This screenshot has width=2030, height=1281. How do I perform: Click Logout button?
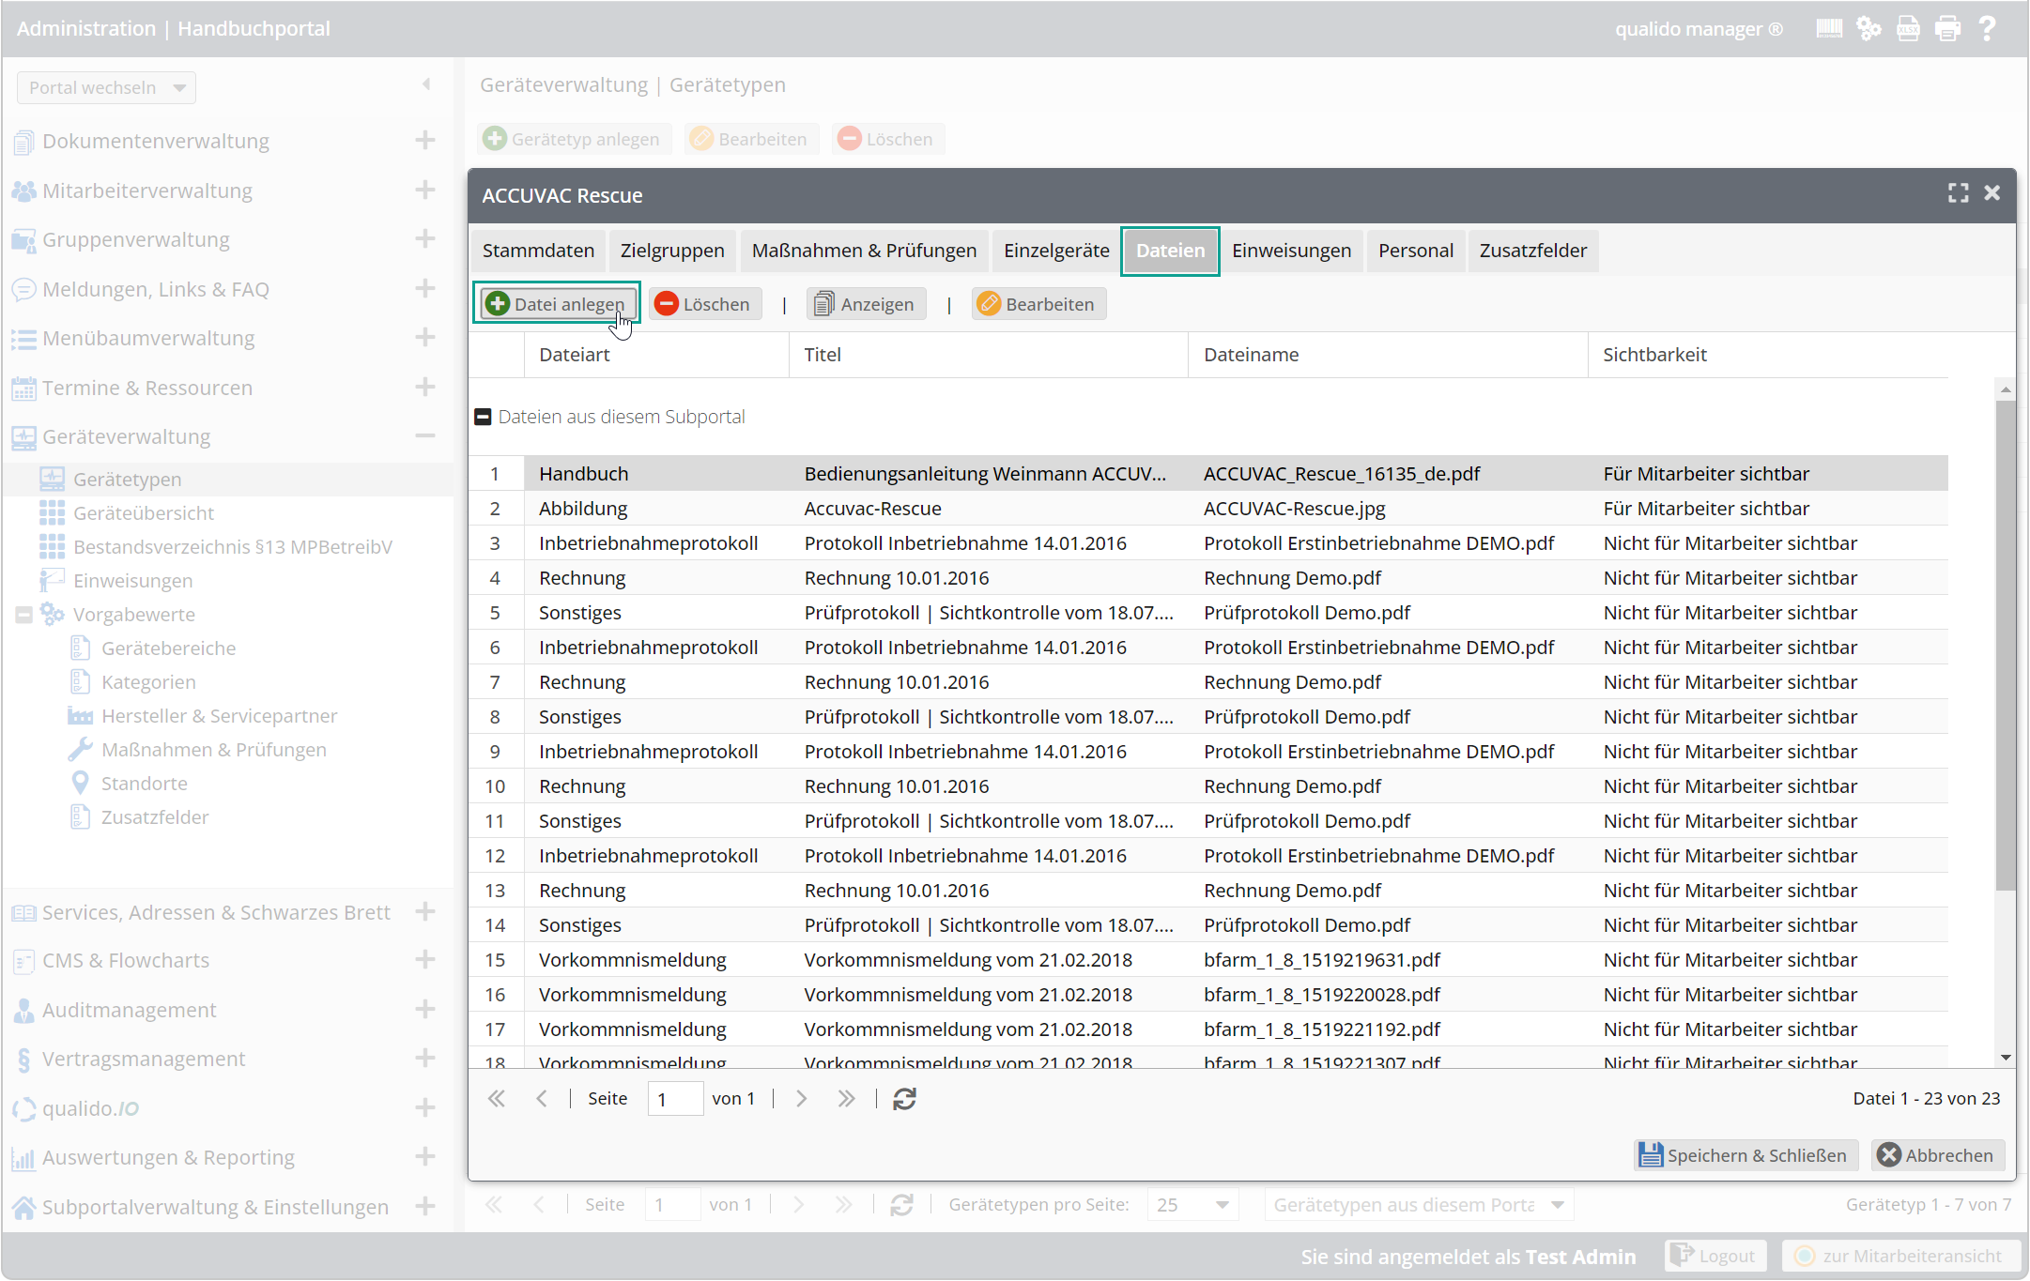click(x=1715, y=1256)
